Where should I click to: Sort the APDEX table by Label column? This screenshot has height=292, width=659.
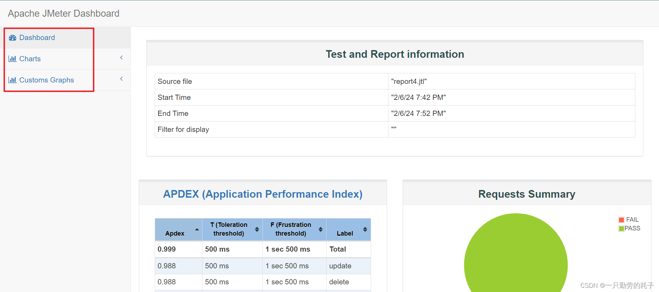pyautogui.click(x=348, y=229)
